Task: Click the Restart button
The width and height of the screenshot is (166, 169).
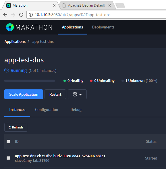Action: pyautogui.click(x=55, y=94)
